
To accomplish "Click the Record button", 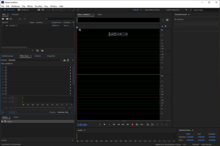I will point(132,124).
